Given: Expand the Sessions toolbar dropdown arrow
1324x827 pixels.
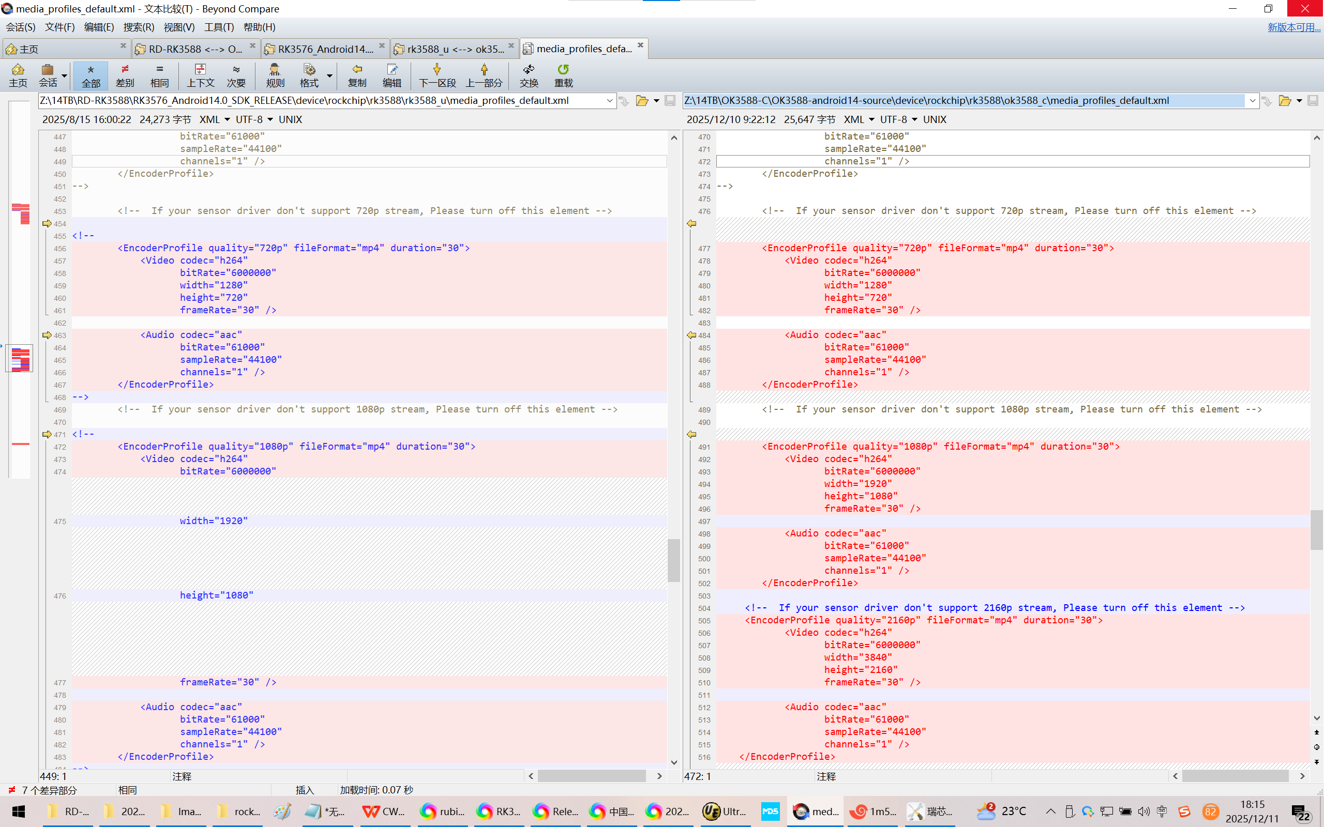Looking at the screenshot, I should click(65, 76).
